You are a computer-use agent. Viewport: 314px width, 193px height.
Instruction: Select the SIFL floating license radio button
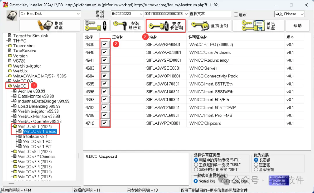[196, 160]
